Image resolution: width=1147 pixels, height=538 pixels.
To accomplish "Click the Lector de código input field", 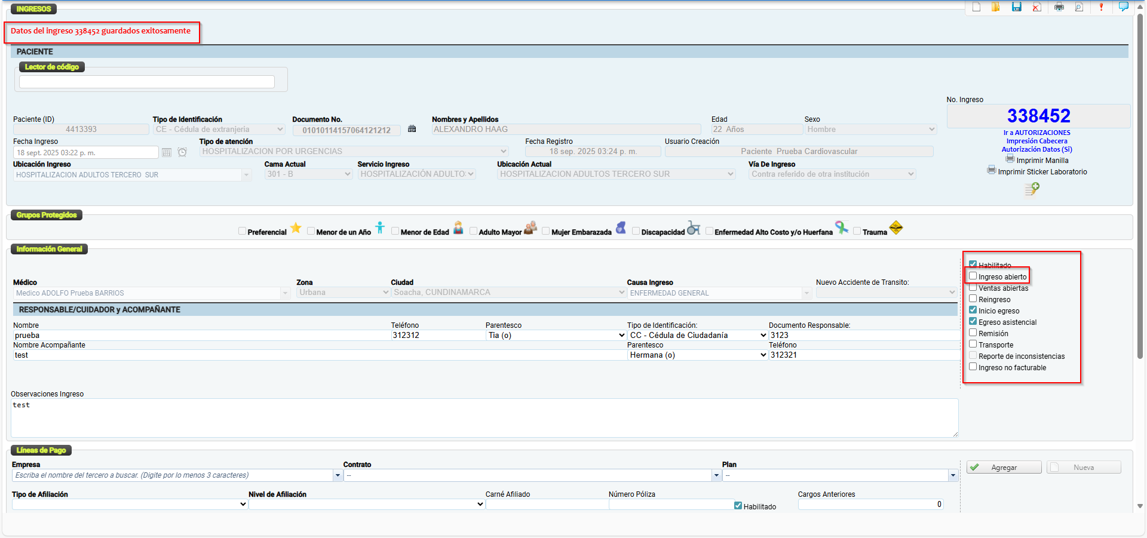I will pyautogui.click(x=147, y=82).
